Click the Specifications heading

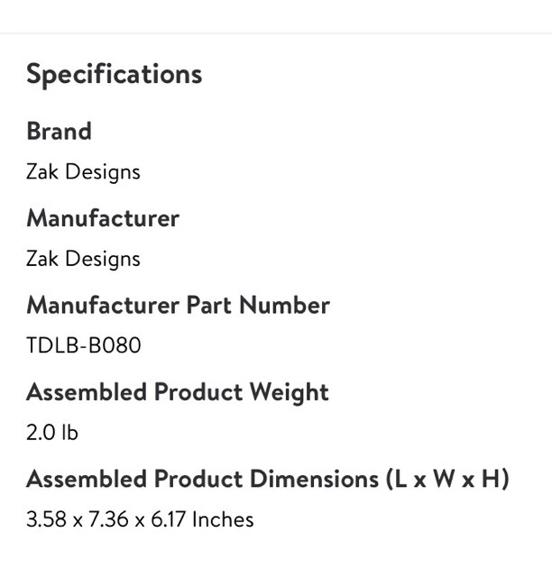[x=114, y=75]
